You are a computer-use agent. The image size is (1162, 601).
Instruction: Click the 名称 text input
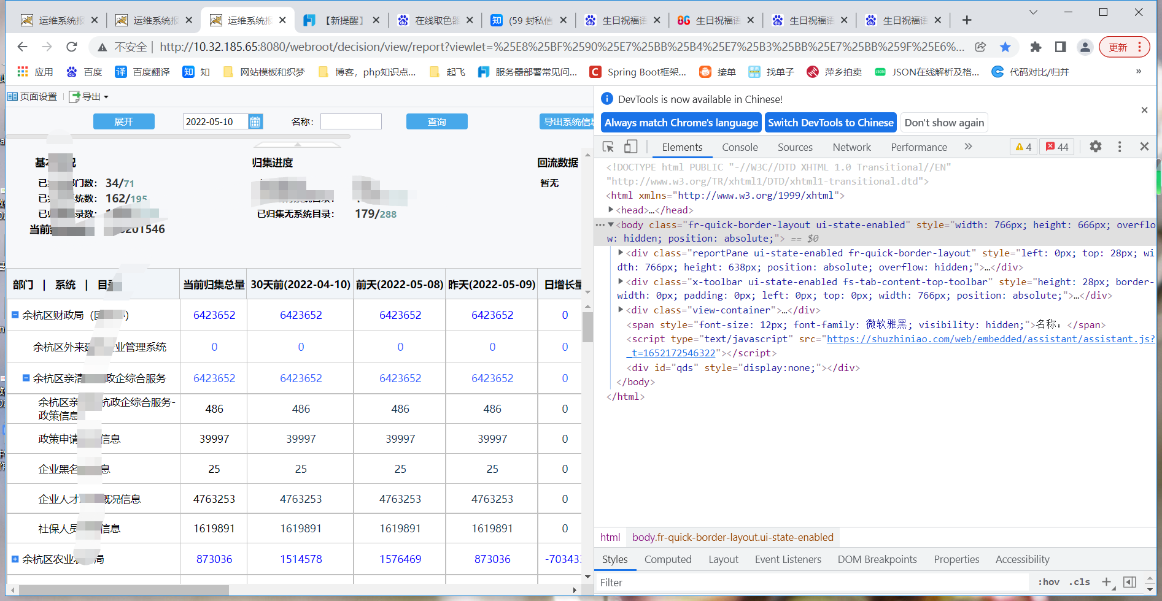(351, 121)
